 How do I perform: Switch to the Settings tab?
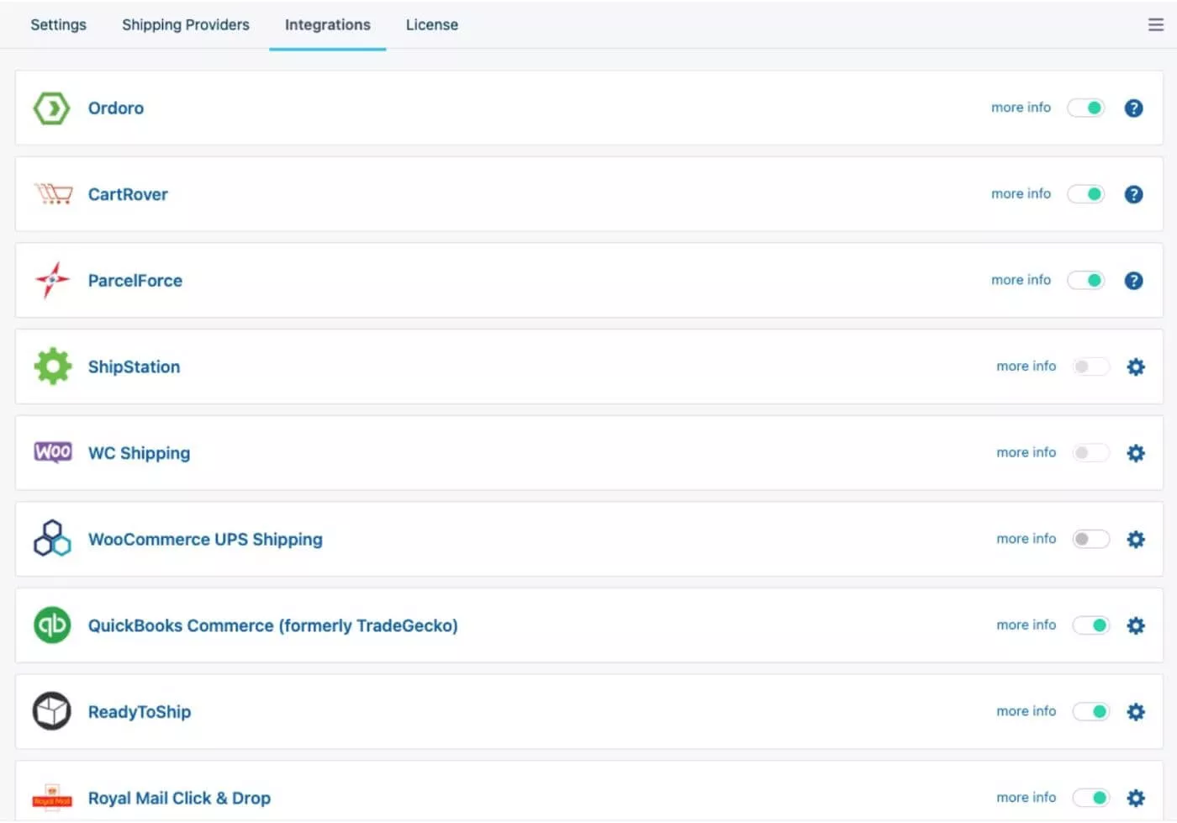click(58, 24)
